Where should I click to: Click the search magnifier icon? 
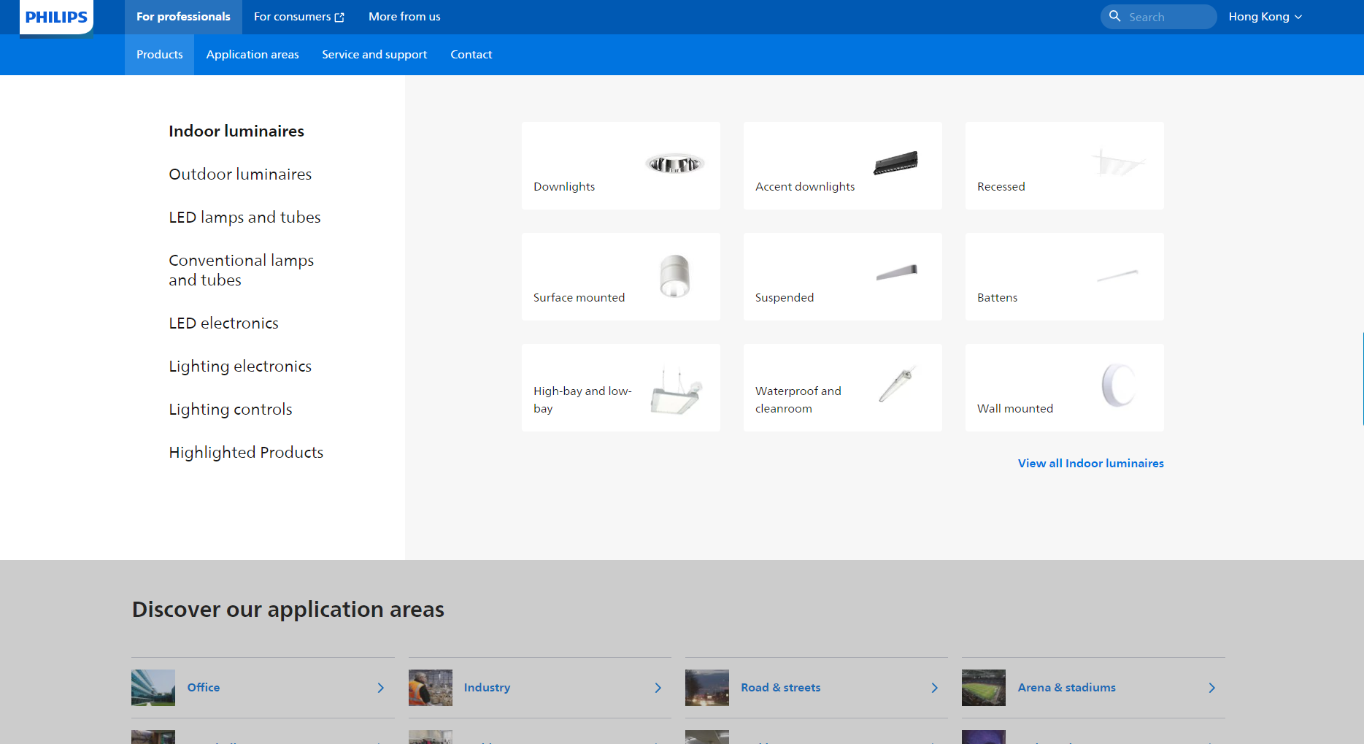[x=1114, y=16]
